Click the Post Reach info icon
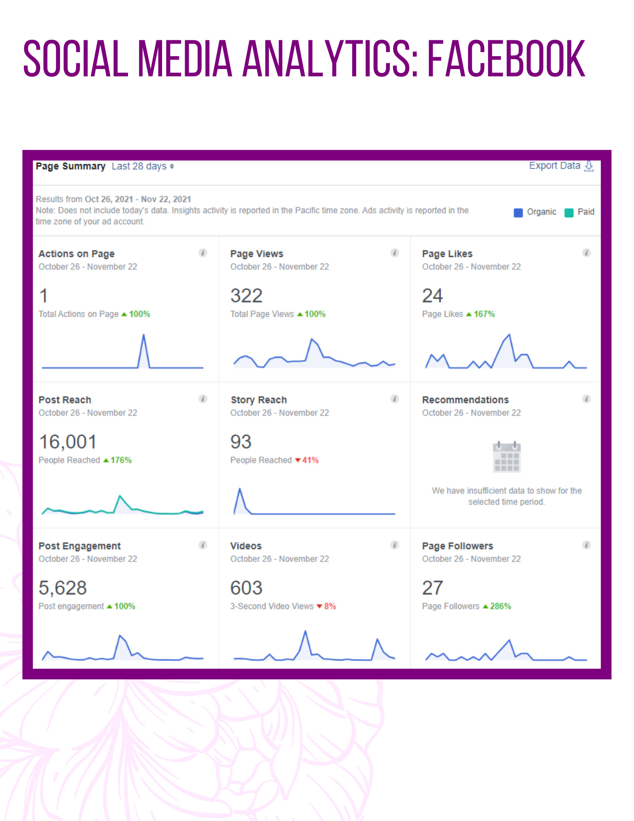 pyautogui.click(x=203, y=399)
